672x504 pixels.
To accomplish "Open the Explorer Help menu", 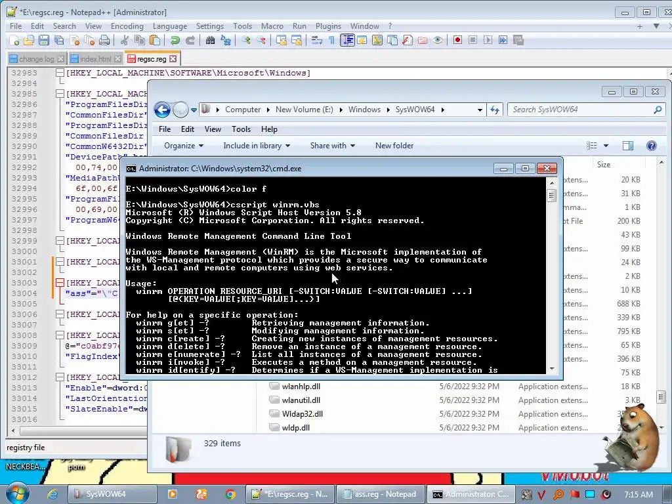I will 269,129.
